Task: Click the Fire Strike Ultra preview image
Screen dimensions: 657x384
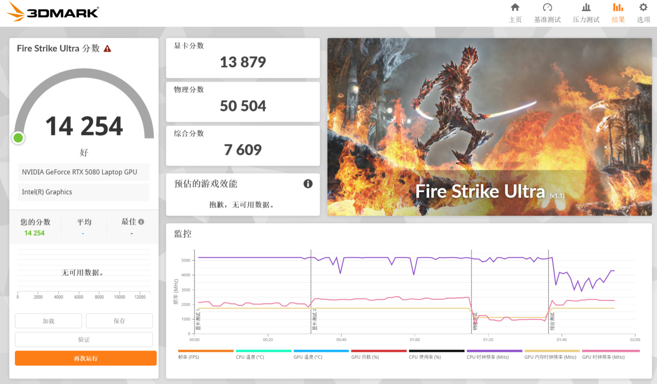Action: (489, 126)
